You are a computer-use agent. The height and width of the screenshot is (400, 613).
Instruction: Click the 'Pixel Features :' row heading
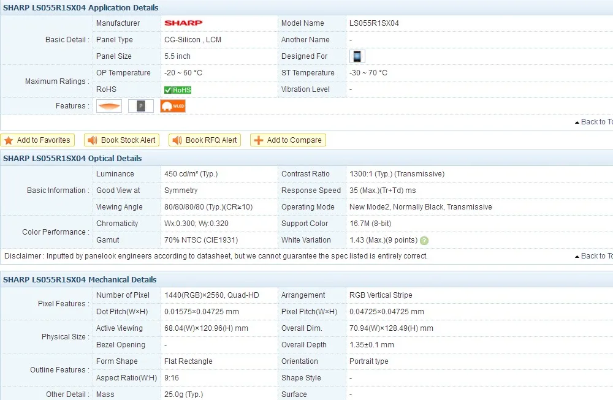[x=63, y=303]
